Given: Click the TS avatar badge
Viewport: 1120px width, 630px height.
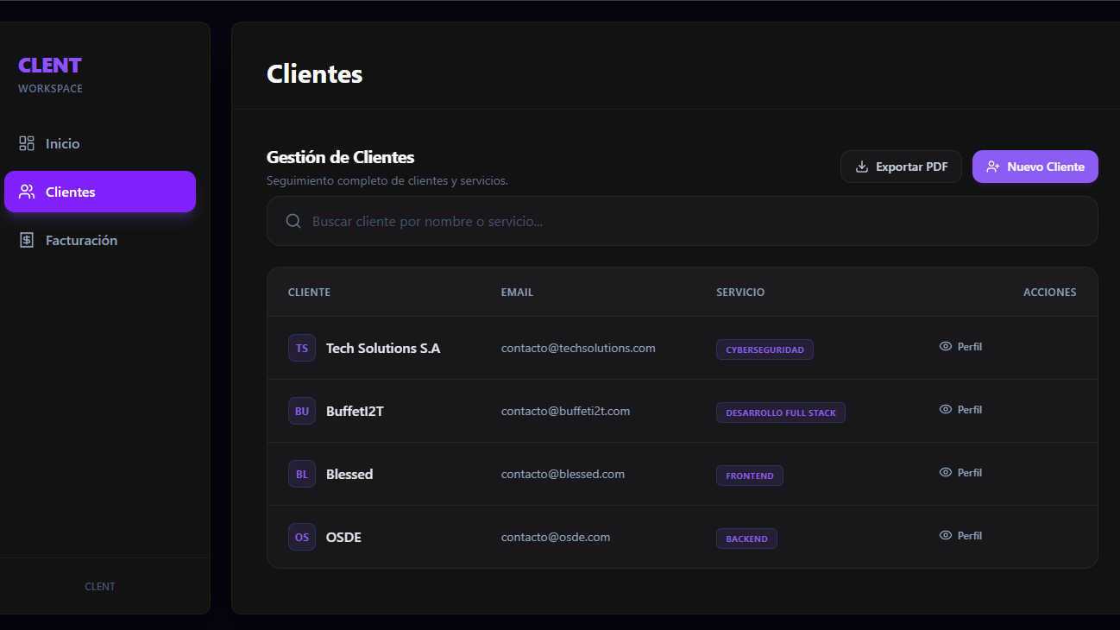Looking at the screenshot, I should 302,349.
